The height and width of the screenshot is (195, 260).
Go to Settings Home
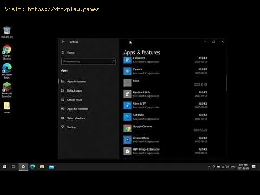click(68, 53)
